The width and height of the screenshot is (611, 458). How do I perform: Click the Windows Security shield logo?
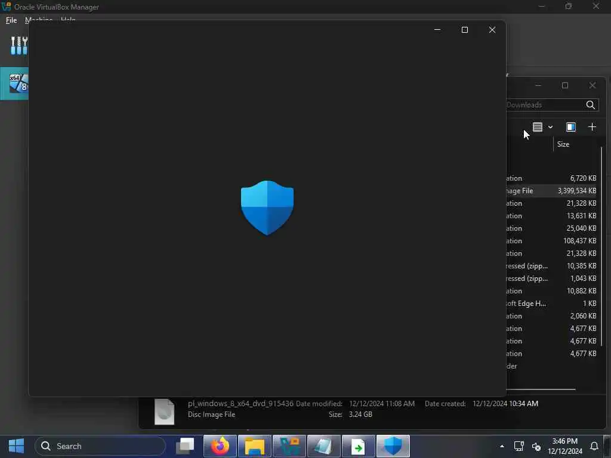point(267,208)
